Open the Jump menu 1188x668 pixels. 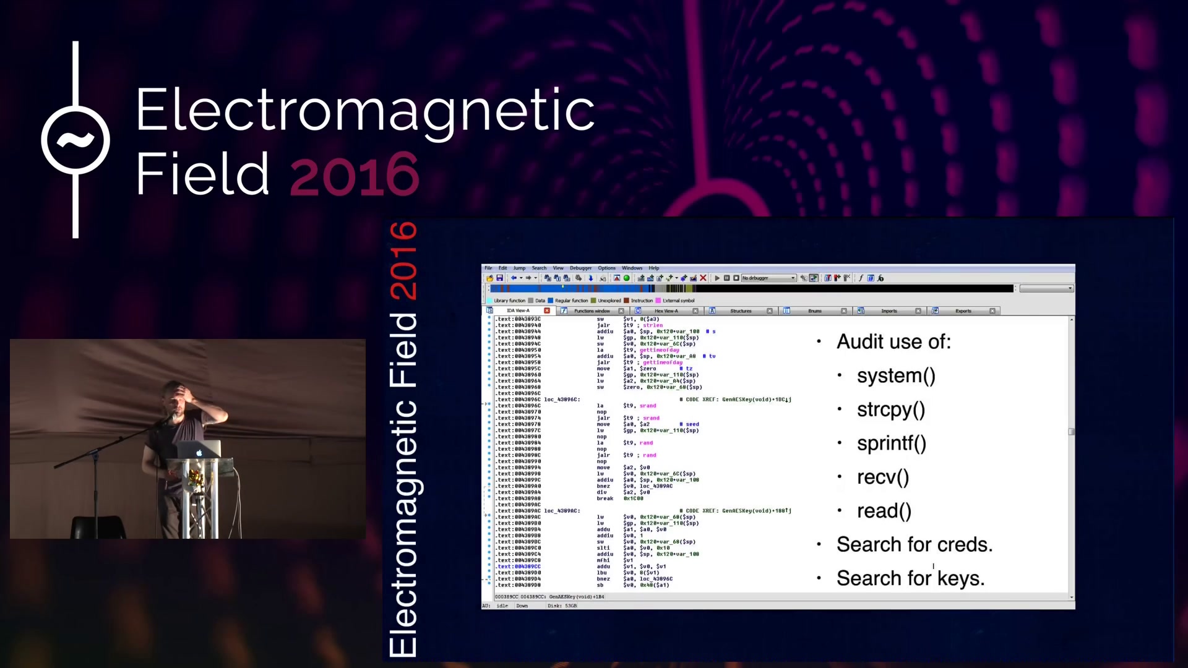coord(519,268)
